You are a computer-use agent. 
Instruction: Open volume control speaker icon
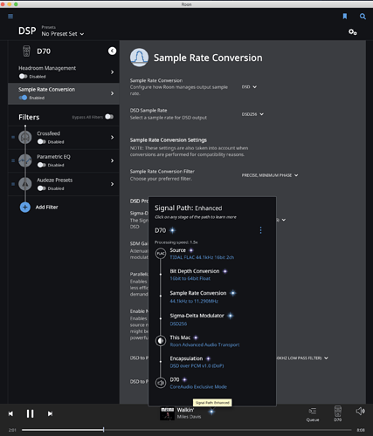pyautogui.click(x=360, y=411)
